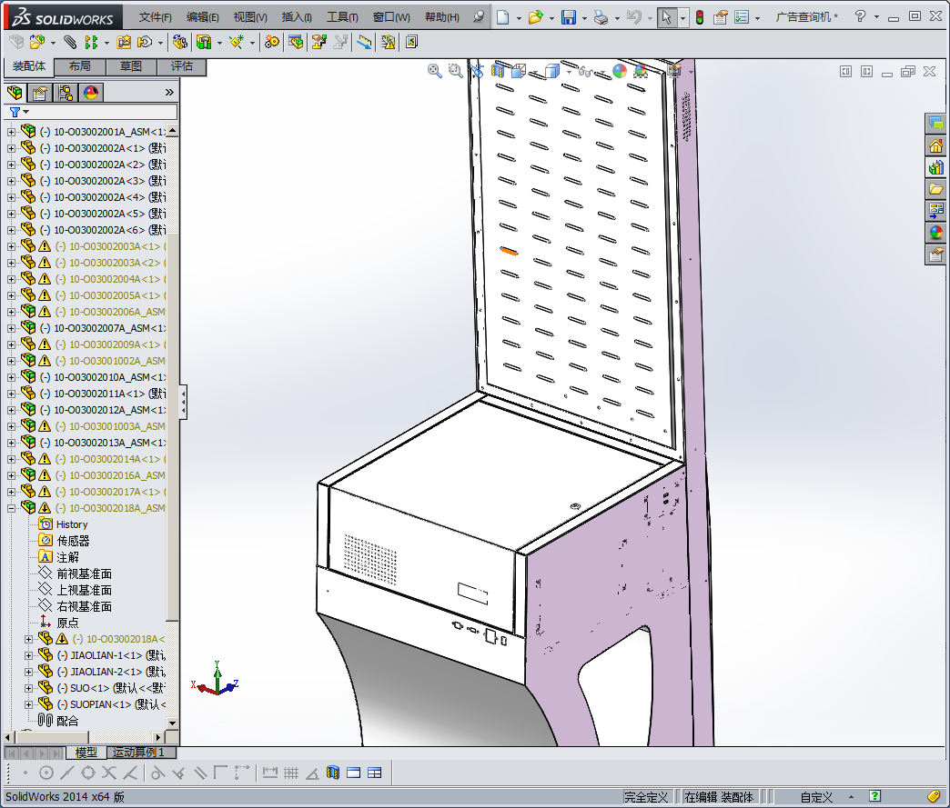The width and height of the screenshot is (950, 808).
Task: Open the Insert Components dropdown arrow
Action: [54, 43]
